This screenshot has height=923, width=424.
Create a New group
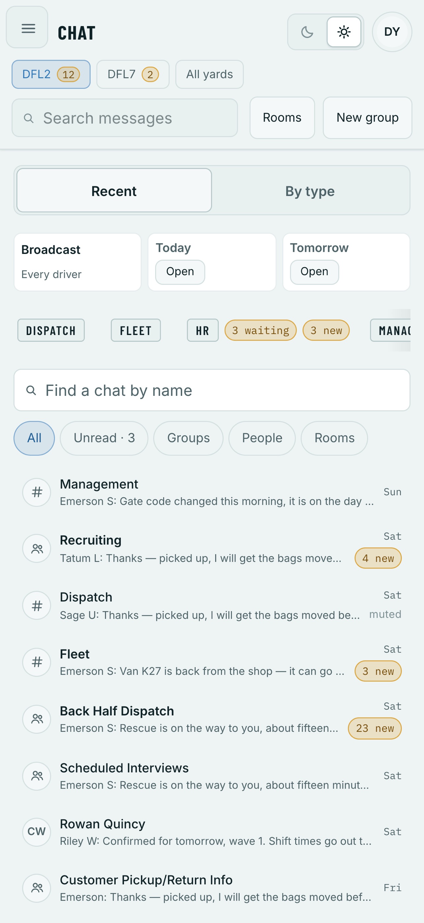coord(368,118)
